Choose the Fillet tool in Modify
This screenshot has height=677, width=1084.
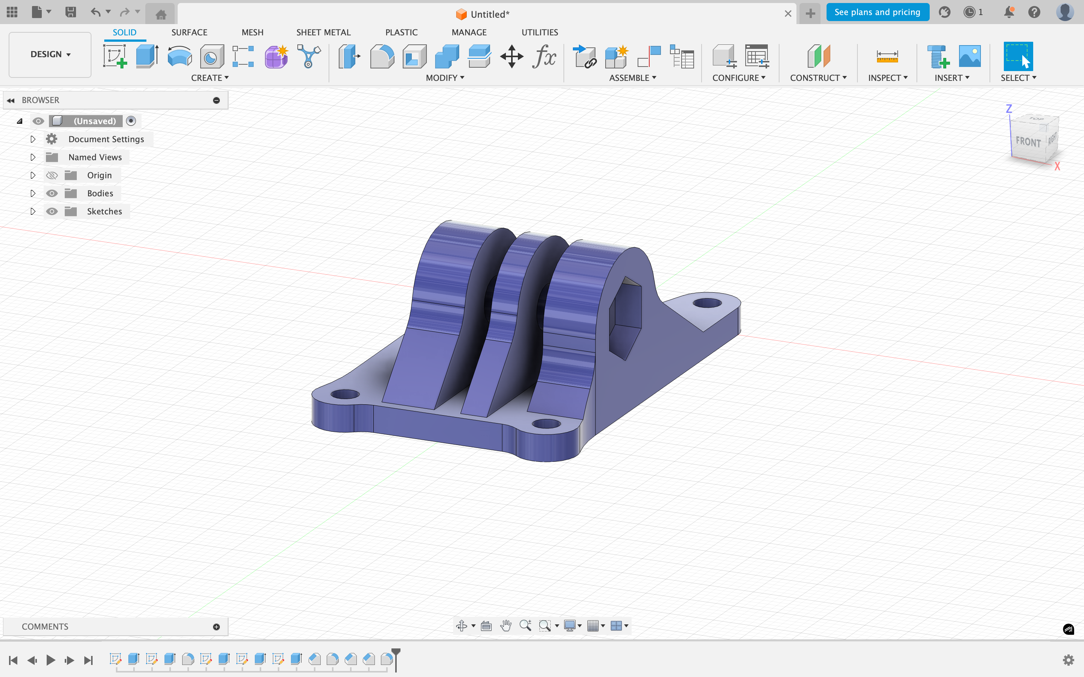click(x=382, y=56)
